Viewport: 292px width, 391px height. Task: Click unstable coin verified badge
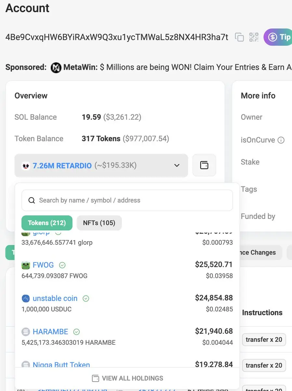click(86, 298)
